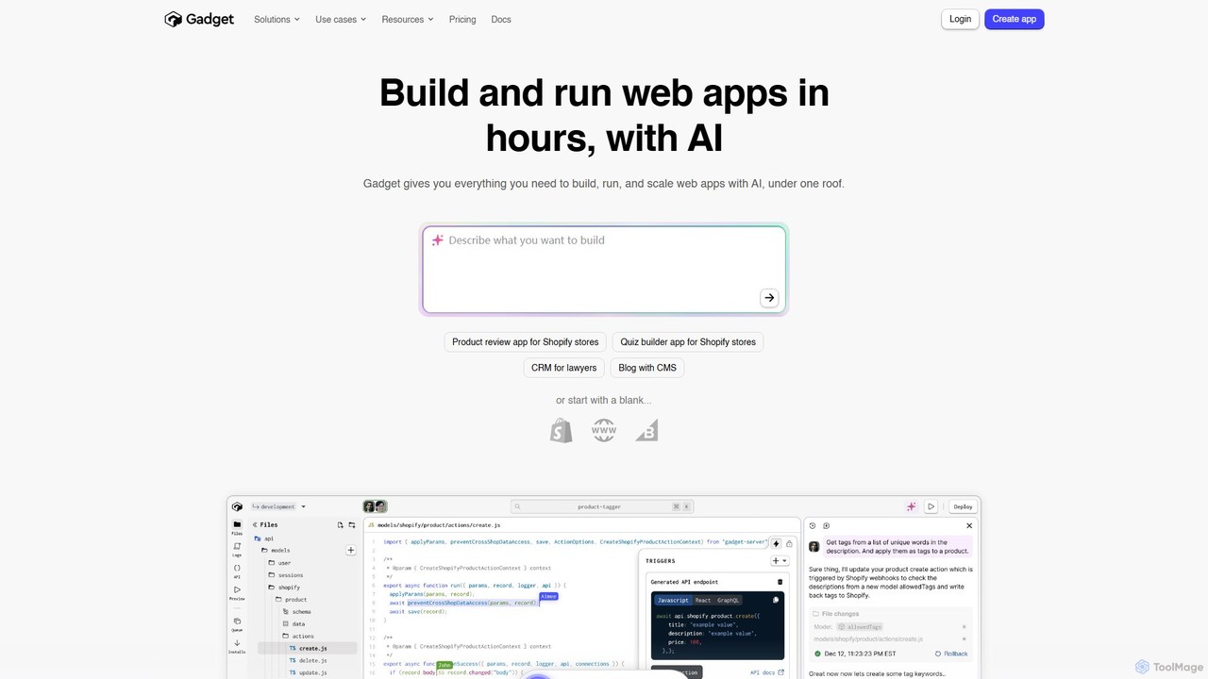Click the lightning bolt triggers icon
Viewport: 1208px width, 679px height.
click(776, 543)
